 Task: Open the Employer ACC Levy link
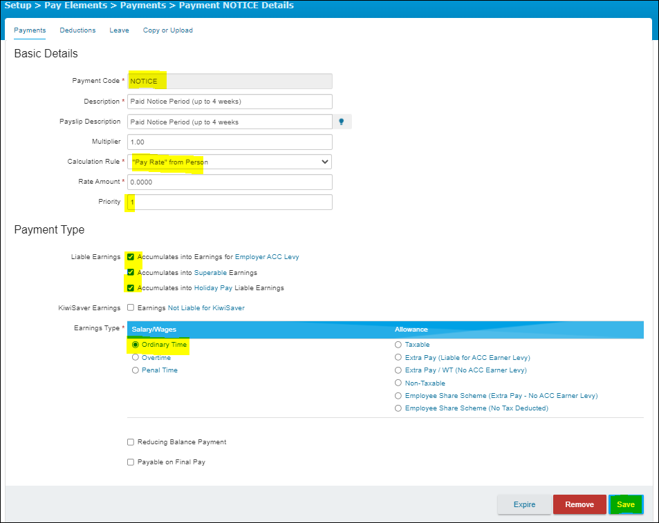[x=267, y=257]
